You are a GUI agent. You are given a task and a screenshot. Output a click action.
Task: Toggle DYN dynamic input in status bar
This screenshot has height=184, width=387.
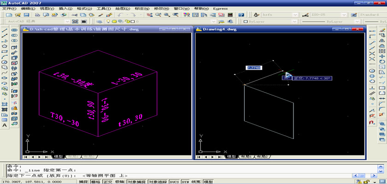tap(185, 182)
